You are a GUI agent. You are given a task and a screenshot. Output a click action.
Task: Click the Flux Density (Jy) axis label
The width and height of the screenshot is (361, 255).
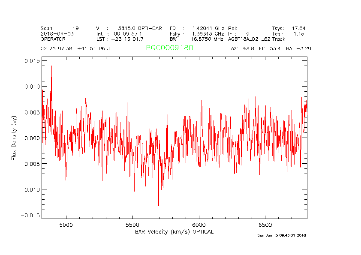tap(14, 139)
